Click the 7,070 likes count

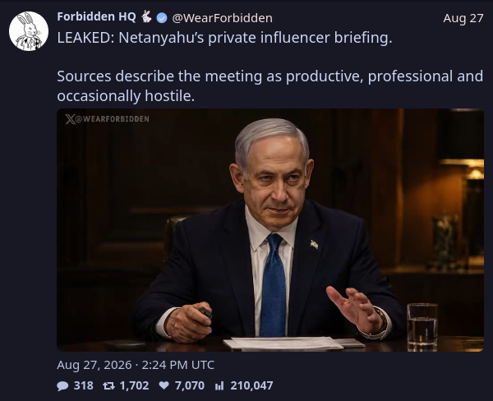pyautogui.click(x=190, y=385)
